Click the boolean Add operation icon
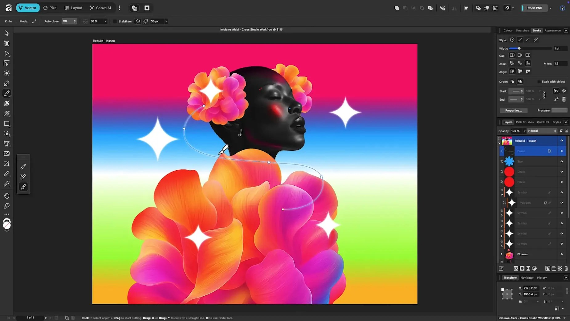Viewport: 570px width, 321px height. [x=397, y=8]
